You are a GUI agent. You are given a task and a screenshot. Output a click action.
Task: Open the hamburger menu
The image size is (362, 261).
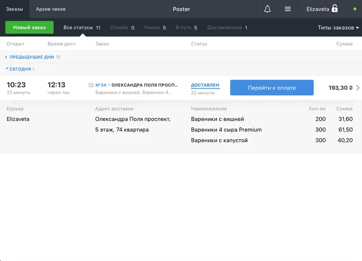287,9
